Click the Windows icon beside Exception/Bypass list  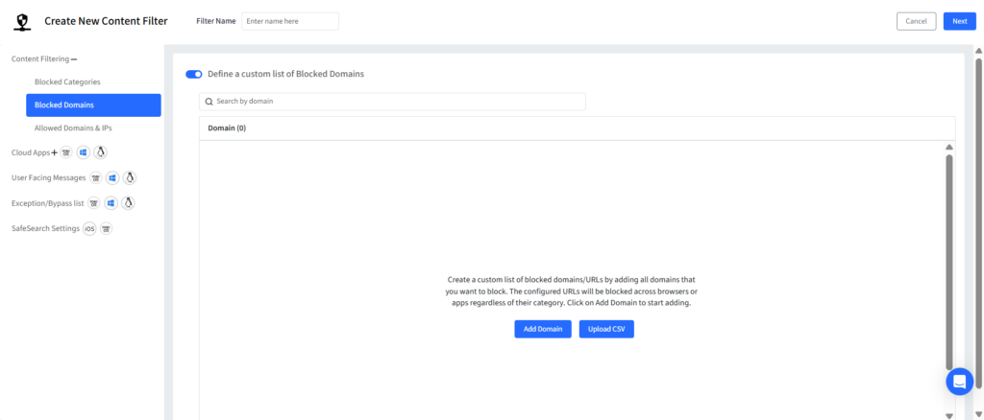pyautogui.click(x=111, y=203)
